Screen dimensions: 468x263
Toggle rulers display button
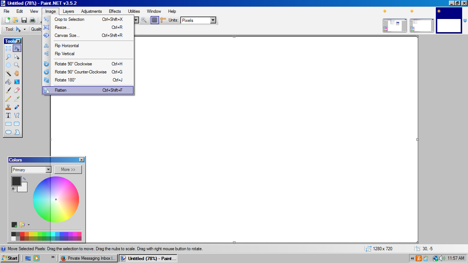[163, 20]
